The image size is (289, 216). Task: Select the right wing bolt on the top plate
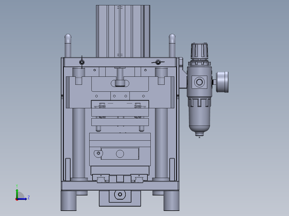click(158, 62)
